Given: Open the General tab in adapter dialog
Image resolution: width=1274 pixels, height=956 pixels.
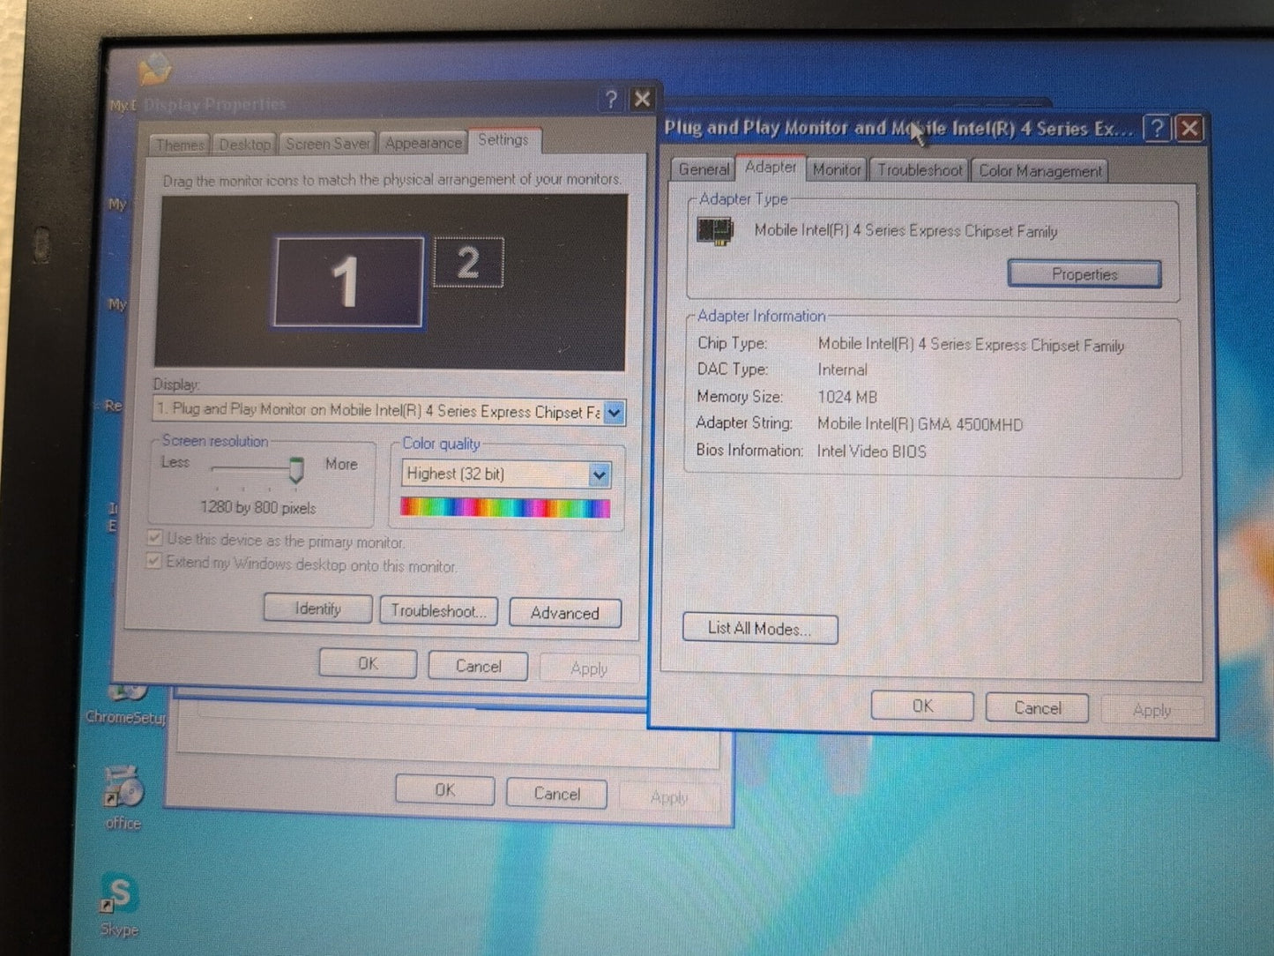Looking at the screenshot, I should coord(704,169).
